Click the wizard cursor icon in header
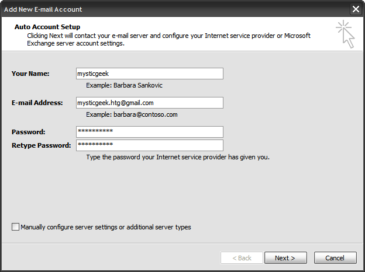 coord(345,34)
